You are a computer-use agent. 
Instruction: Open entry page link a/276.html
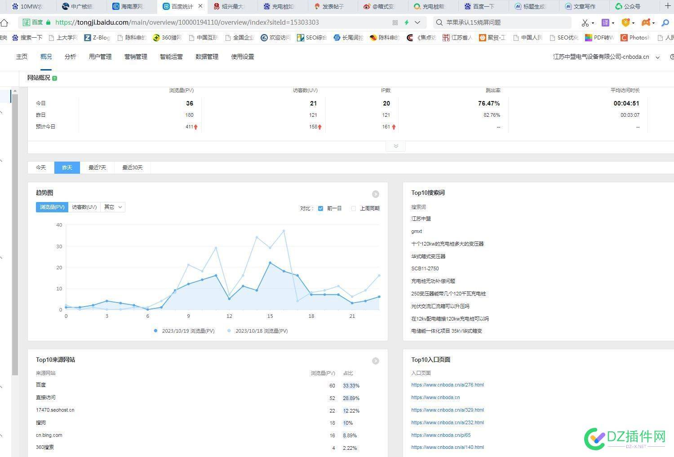tap(448, 385)
